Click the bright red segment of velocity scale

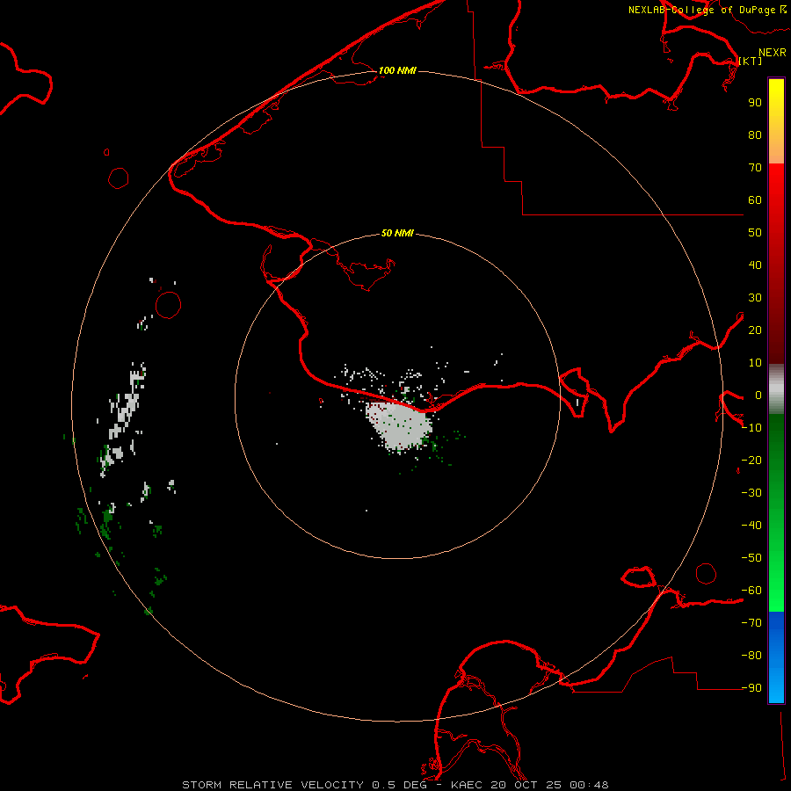[x=776, y=264]
